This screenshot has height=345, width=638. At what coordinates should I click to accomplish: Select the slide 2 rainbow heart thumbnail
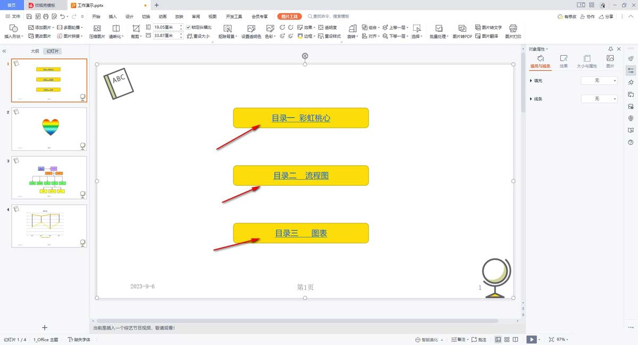tap(49, 129)
